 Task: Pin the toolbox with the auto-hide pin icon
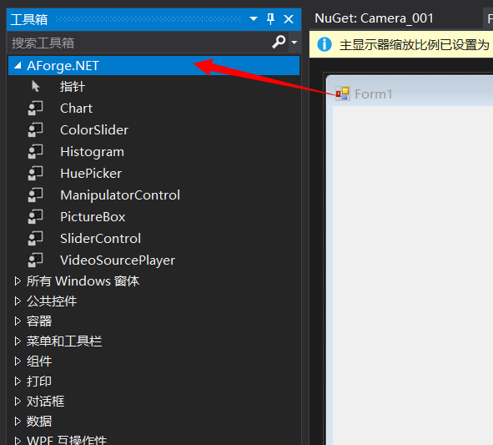click(271, 19)
